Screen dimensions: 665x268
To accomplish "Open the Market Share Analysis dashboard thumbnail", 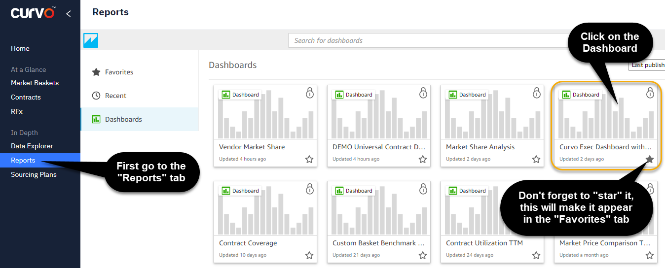I will [x=493, y=112].
